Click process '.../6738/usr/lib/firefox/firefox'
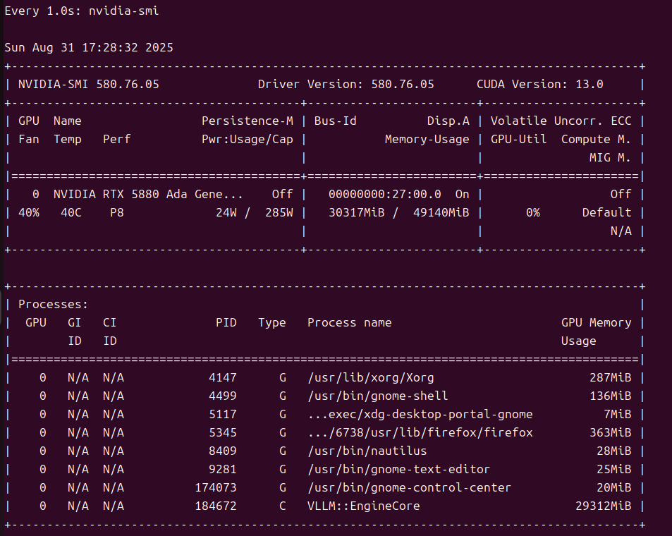Viewport: 672px width, 536px height. coord(420,432)
